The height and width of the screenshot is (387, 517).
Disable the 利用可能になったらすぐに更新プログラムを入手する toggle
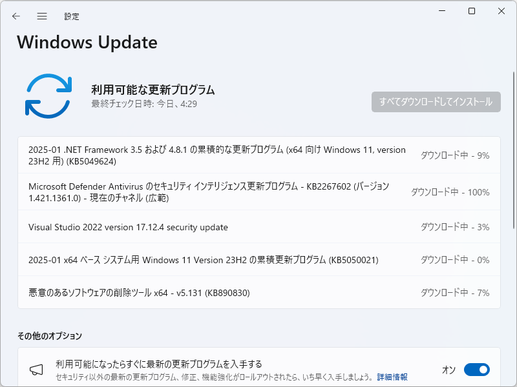pos(477,370)
